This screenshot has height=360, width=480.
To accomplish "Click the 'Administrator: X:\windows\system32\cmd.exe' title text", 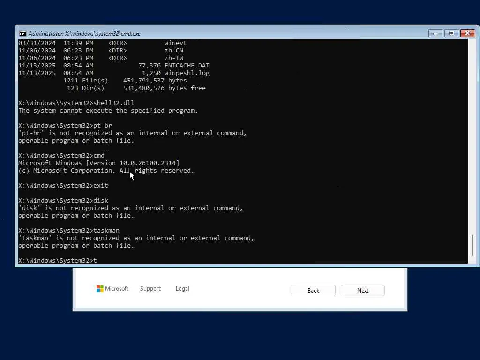I will (x=84, y=34).
